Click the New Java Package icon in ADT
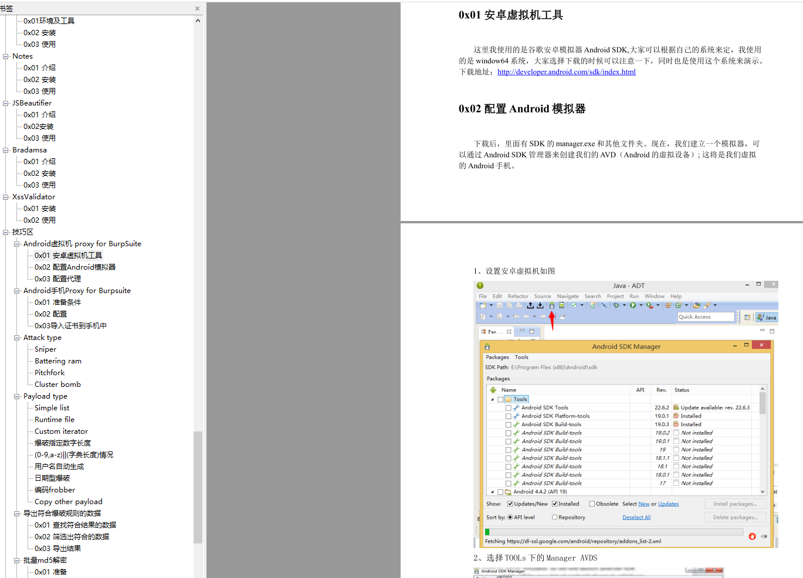 point(668,305)
